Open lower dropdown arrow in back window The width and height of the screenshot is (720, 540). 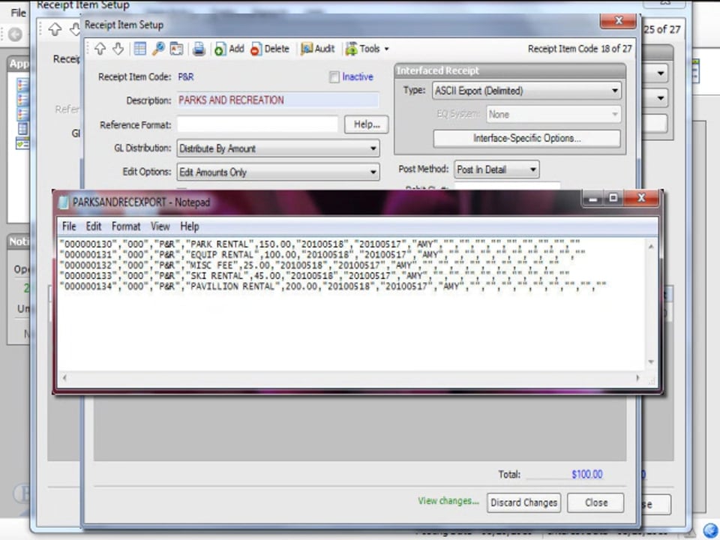click(660, 97)
